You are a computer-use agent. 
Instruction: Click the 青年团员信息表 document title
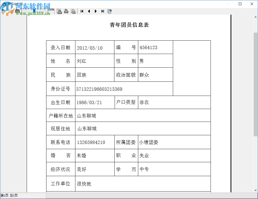click(130, 25)
